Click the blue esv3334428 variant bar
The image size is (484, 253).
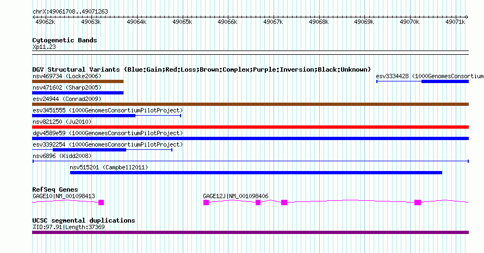(x=445, y=81)
